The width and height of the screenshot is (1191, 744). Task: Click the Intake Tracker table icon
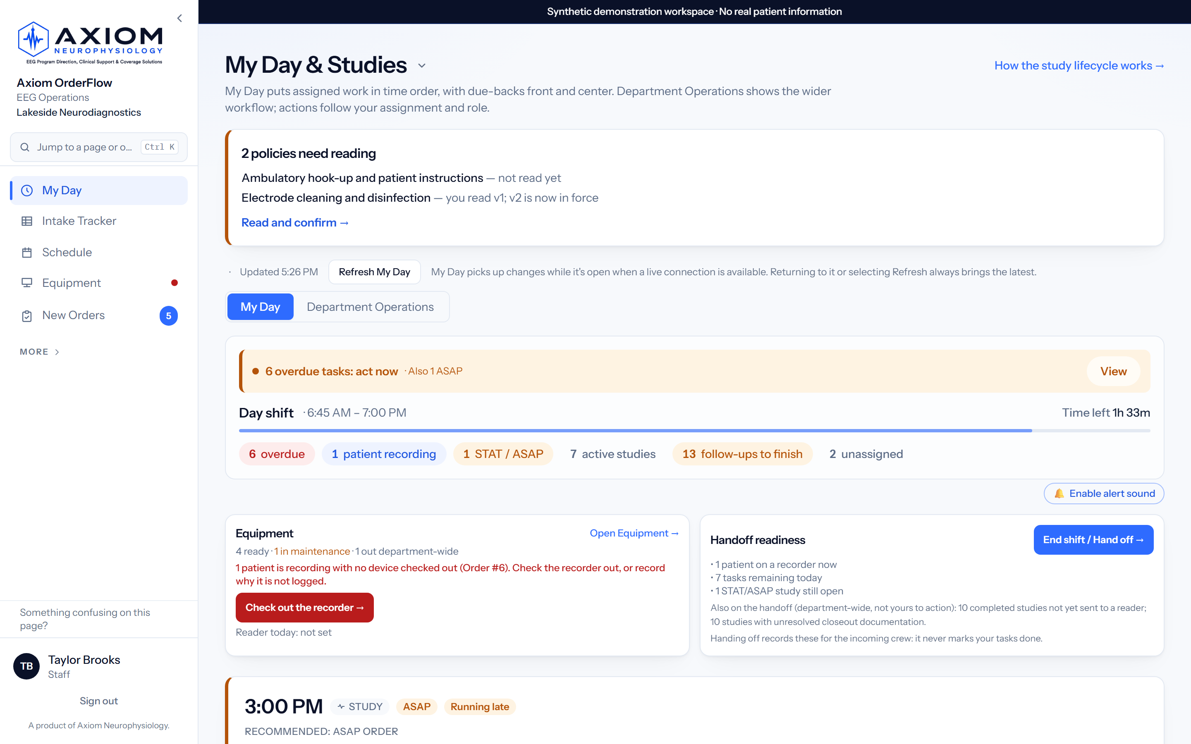(27, 222)
